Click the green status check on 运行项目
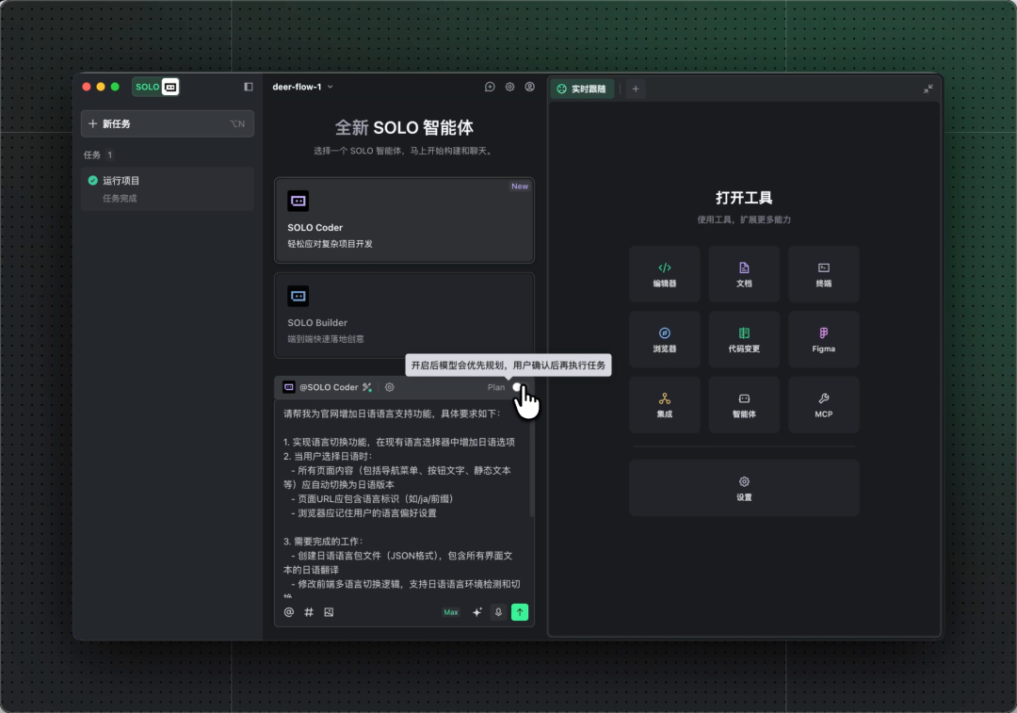Screen dimensions: 1017x713 tap(92, 180)
